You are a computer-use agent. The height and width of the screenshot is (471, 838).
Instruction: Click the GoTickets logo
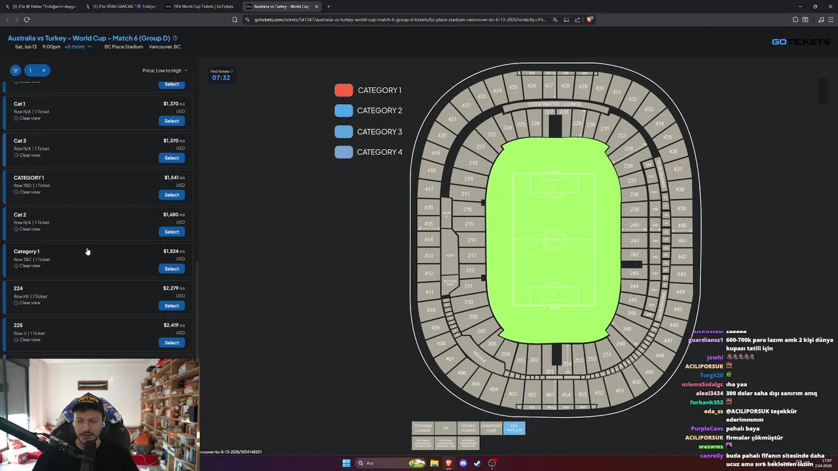[x=800, y=42]
